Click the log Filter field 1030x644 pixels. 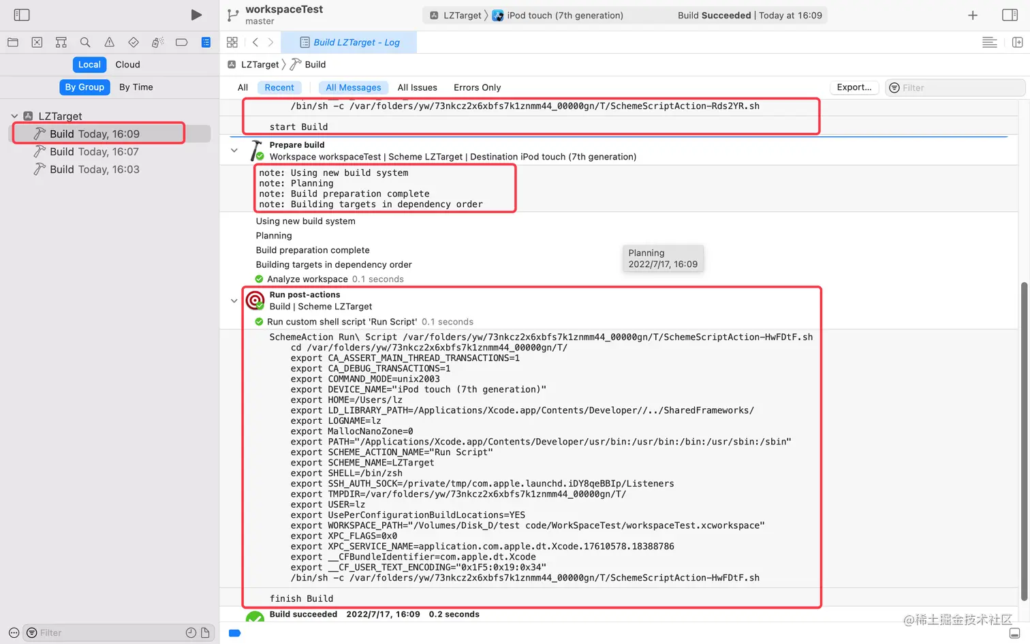point(955,88)
